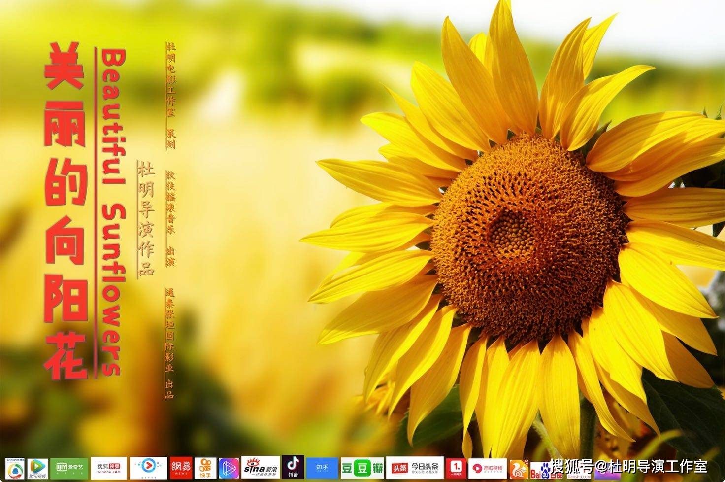Tap the black Douyin (抖音) logo
The height and width of the screenshot is (482, 725).
[x=293, y=467]
